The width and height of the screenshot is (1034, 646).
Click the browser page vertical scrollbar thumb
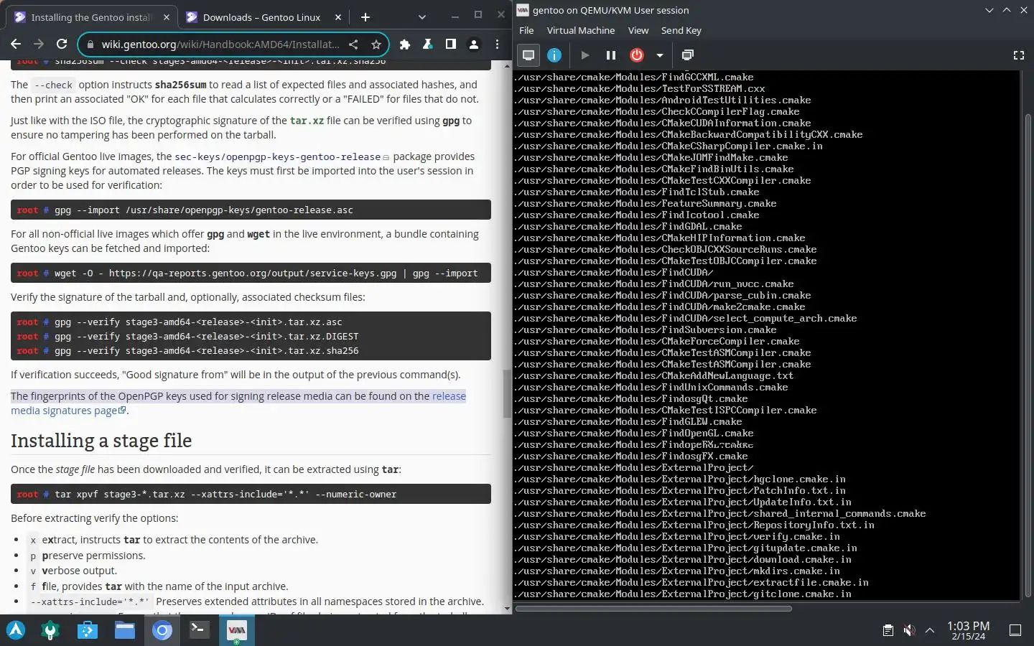[x=507, y=393]
